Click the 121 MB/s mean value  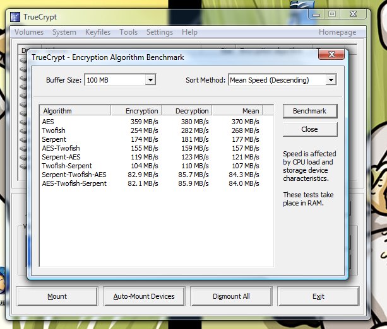coord(246,157)
